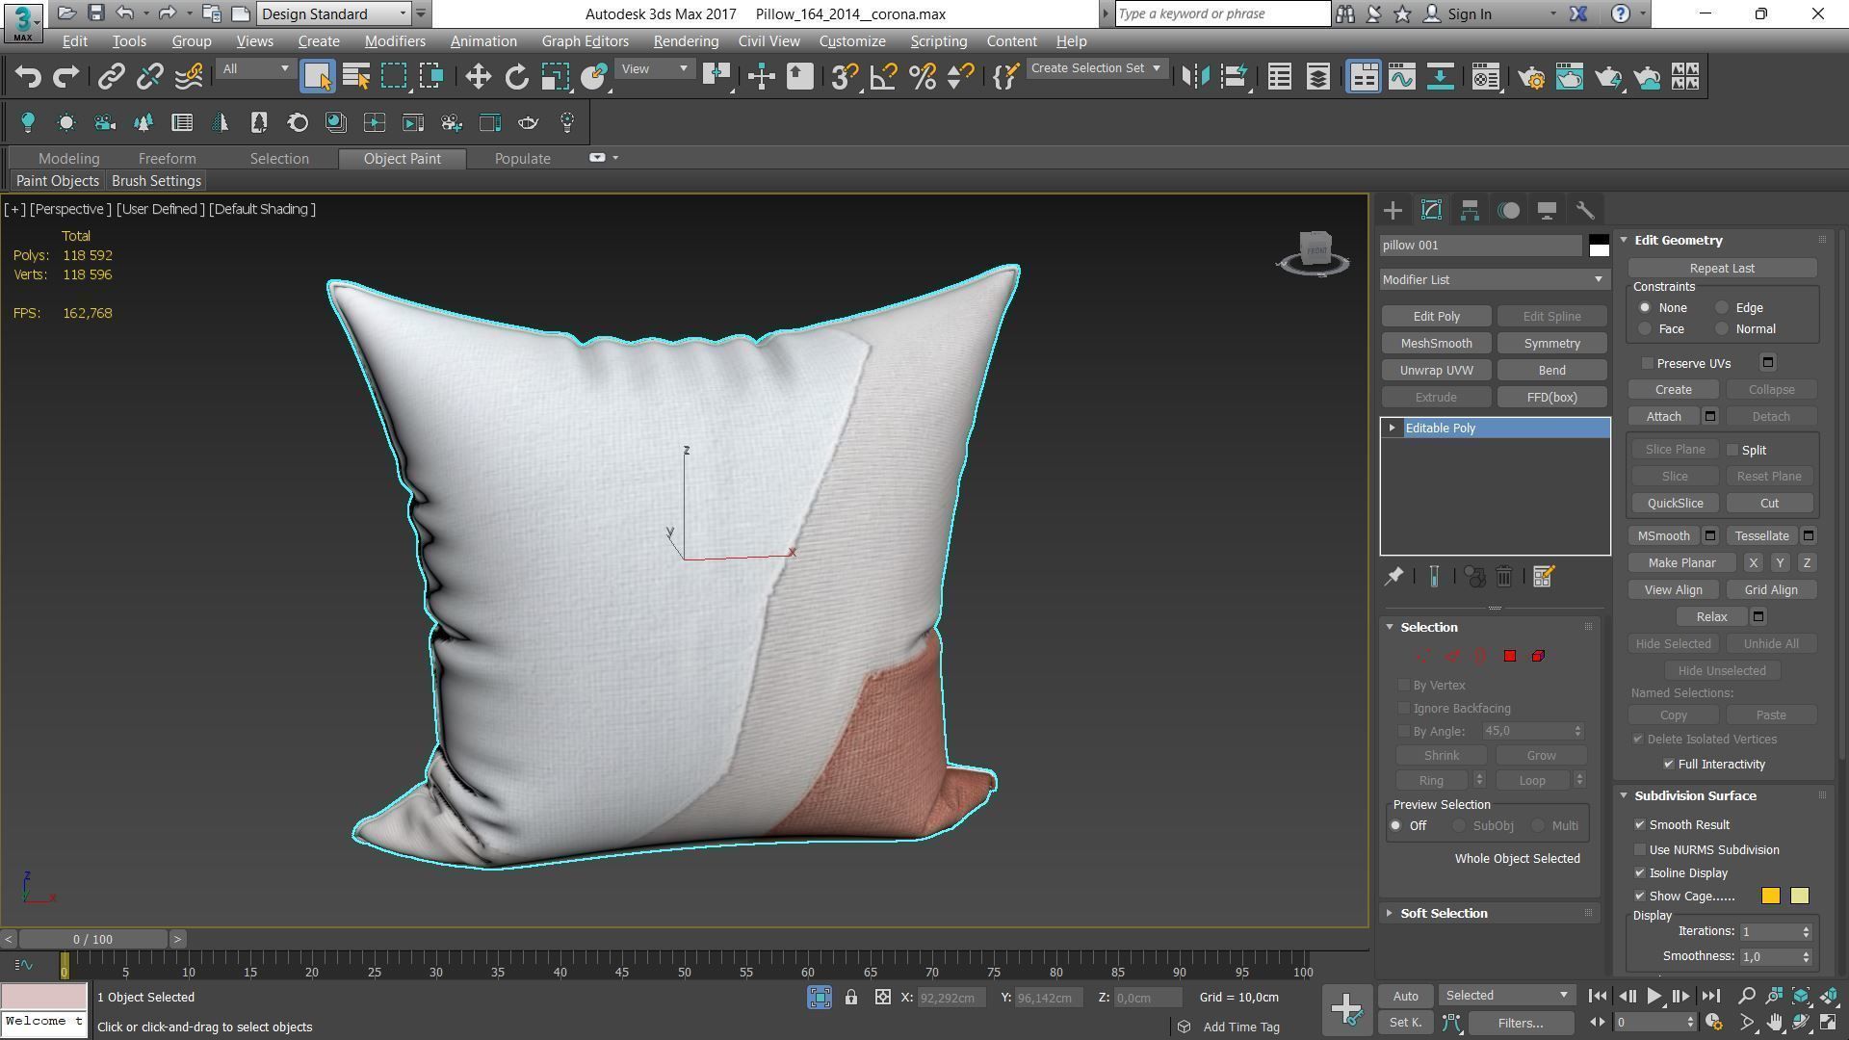Open the Utilities wrench panel tab
Screen dimensions: 1849x1040
1585,210
